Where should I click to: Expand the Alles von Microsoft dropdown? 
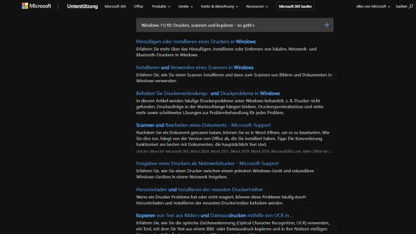[x=373, y=6]
